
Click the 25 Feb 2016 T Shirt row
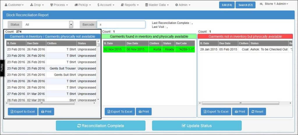pos(51,88)
